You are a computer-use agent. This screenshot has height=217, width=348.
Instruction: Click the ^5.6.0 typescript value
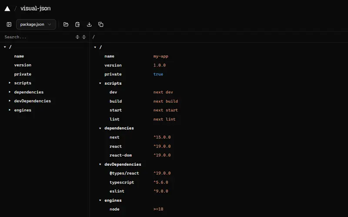coord(161,182)
